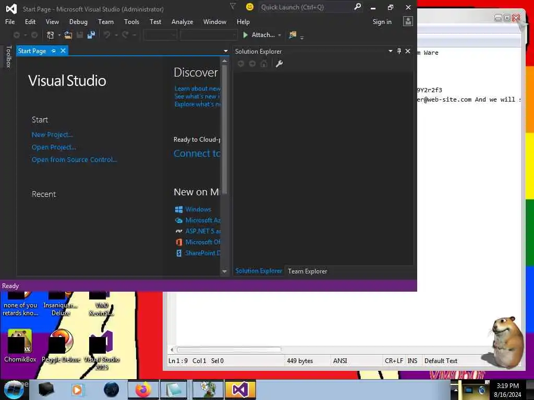Click the Redo toolbar icon
This screenshot has height=400, width=534.
[x=125, y=35]
